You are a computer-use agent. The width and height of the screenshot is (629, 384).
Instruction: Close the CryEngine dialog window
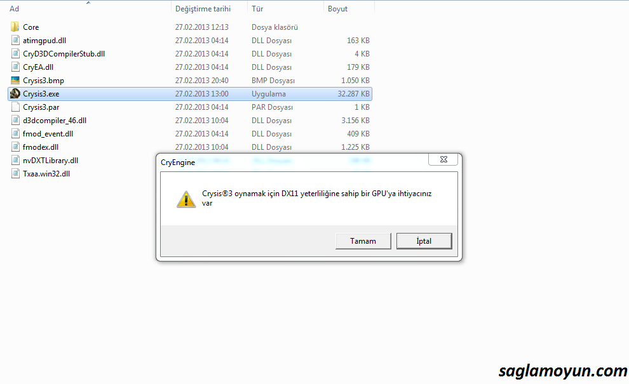tap(443, 159)
